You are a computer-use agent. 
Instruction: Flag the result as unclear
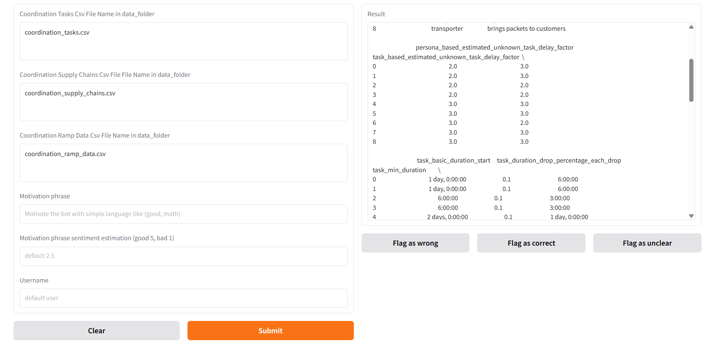tap(647, 243)
